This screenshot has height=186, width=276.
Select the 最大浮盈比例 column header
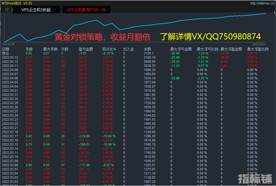[258, 49]
